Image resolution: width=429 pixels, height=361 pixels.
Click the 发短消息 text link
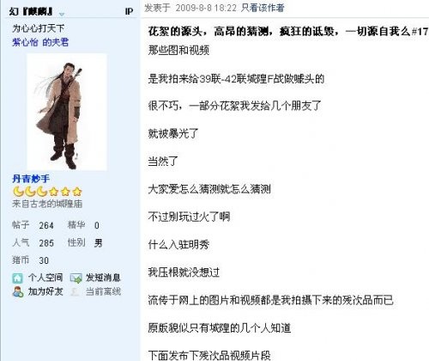pyautogui.click(x=103, y=278)
